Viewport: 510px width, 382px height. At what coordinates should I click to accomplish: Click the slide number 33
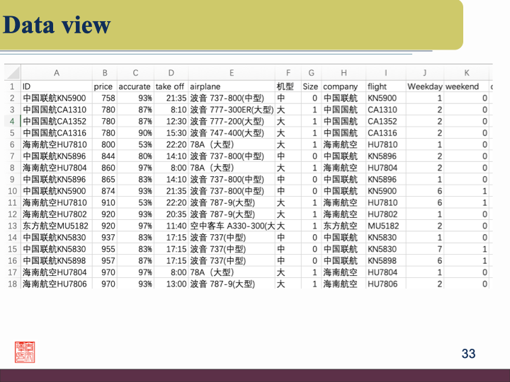[x=468, y=353]
